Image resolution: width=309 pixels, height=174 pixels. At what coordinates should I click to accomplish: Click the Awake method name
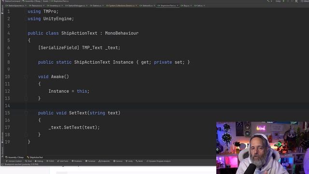click(57, 77)
